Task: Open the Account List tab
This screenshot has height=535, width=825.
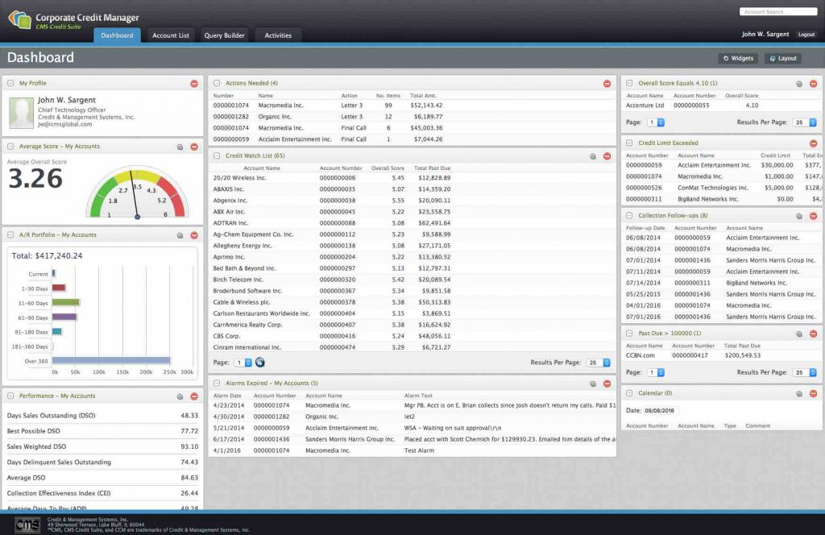Action: pyautogui.click(x=171, y=35)
